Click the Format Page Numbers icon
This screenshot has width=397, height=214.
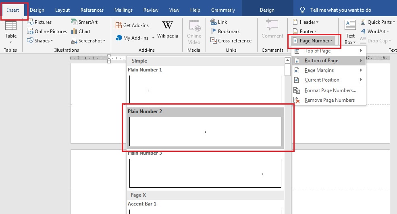tap(297, 90)
